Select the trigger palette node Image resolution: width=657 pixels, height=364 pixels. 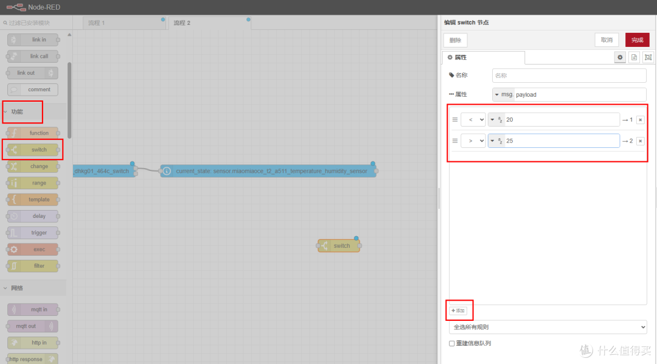[33, 233]
